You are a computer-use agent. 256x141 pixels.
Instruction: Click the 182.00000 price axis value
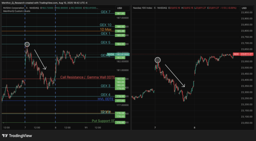click(122, 62)
